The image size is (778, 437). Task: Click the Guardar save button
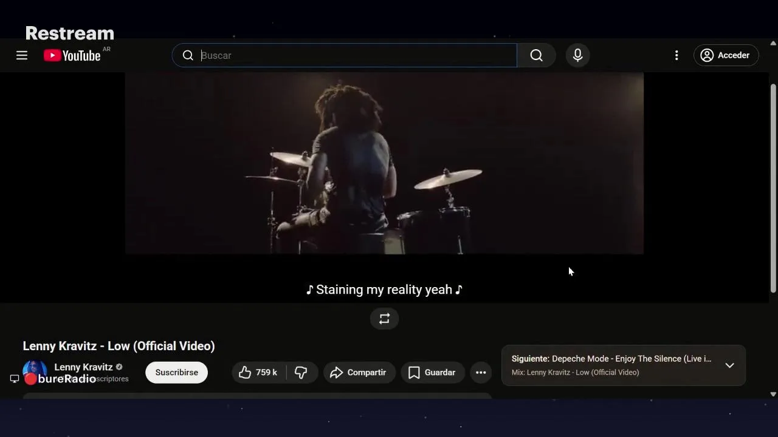pos(432,372)
